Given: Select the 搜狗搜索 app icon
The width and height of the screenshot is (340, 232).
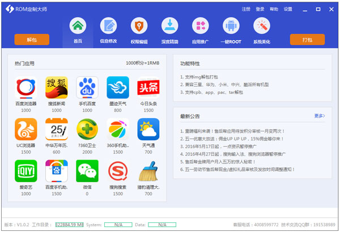Looking at the screenshot, I should tap(118, 171).
